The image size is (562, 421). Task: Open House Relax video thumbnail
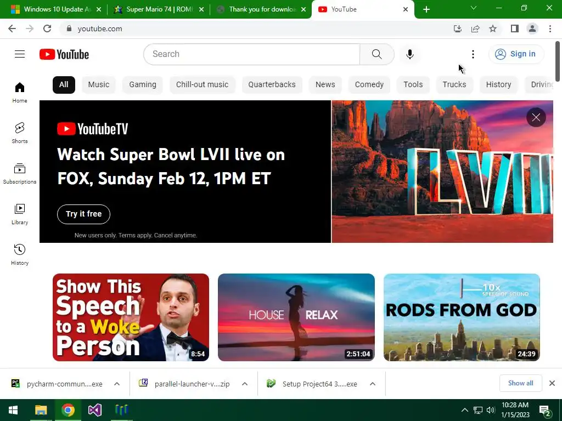click(296, 317)
